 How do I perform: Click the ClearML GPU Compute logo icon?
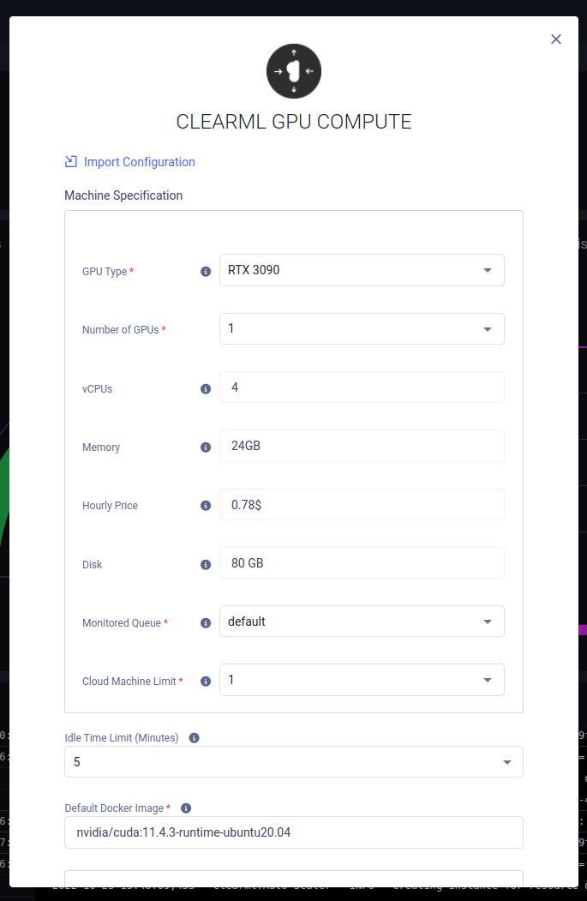294,71
